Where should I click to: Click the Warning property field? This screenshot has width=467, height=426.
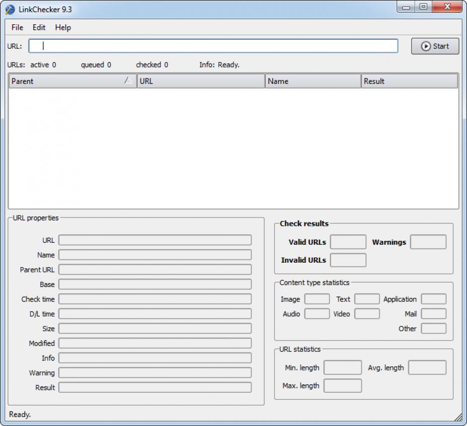[x=155, y=372]
